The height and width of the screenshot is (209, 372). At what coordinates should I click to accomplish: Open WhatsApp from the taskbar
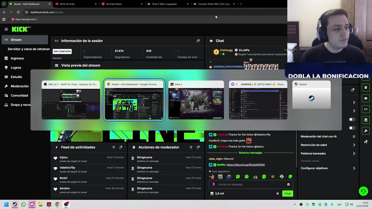pyautogui.click(x=23, y=204)
